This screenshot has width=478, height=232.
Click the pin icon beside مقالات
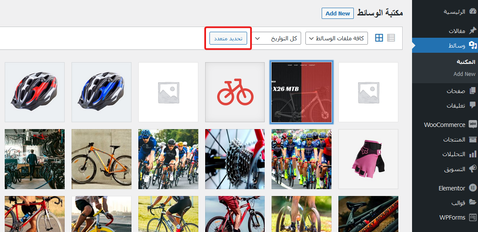pyautogui.click(x=472, y=30)
